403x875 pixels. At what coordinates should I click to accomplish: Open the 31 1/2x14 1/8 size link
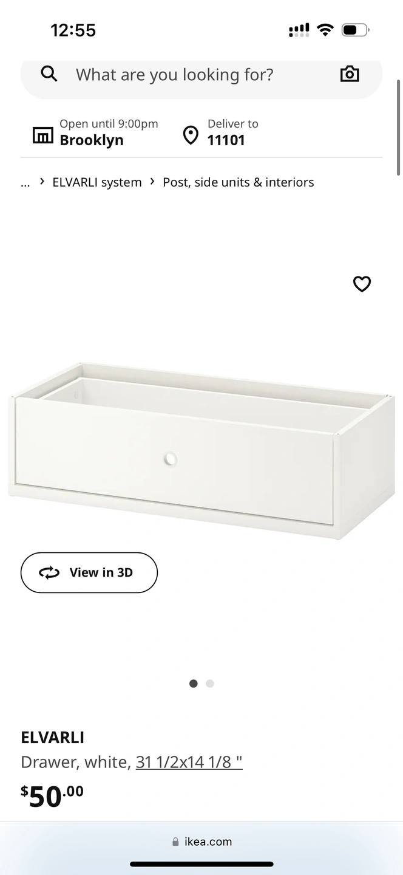189,762
